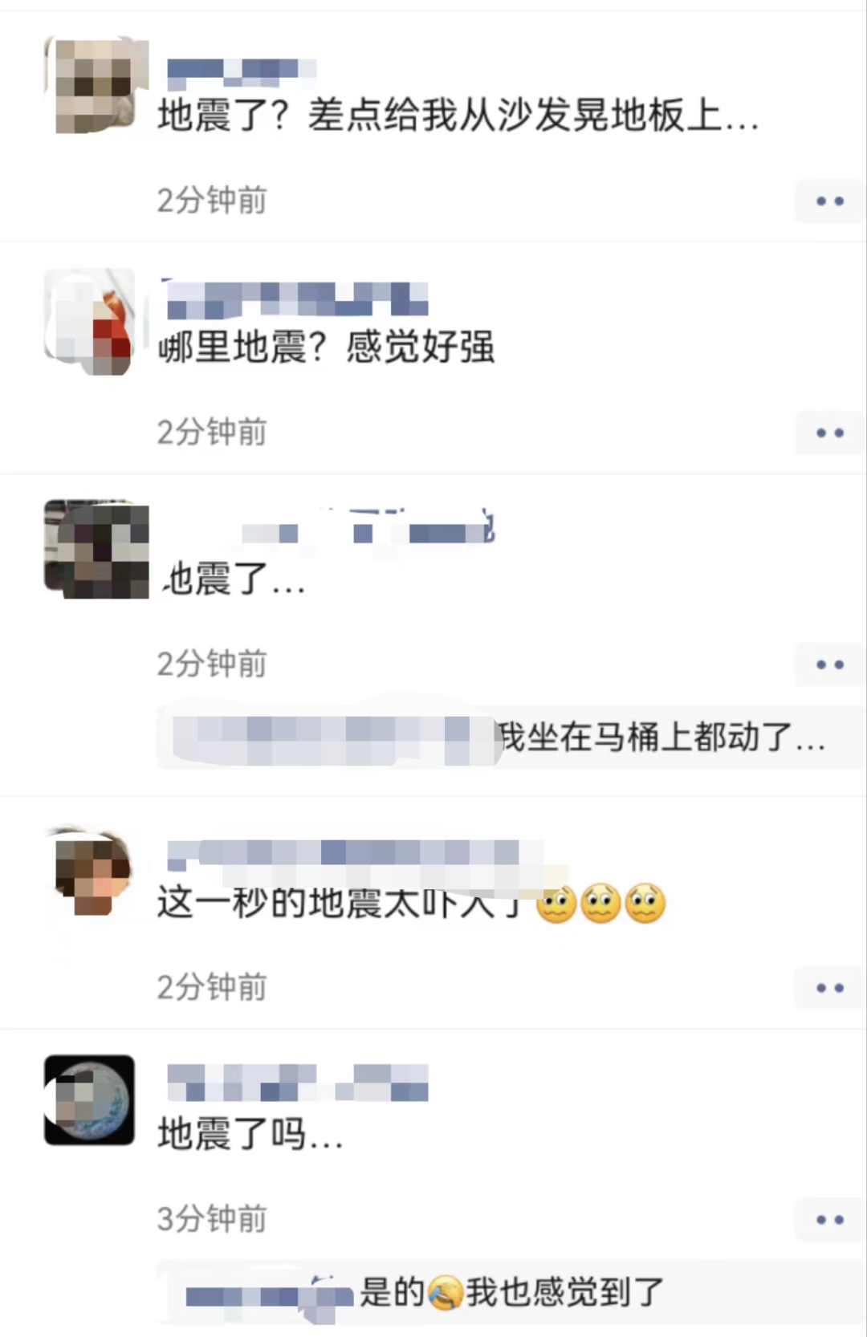Tap two-dot button on the emoji earthquake post
867x1337 pixels.
tap(829, 988)
